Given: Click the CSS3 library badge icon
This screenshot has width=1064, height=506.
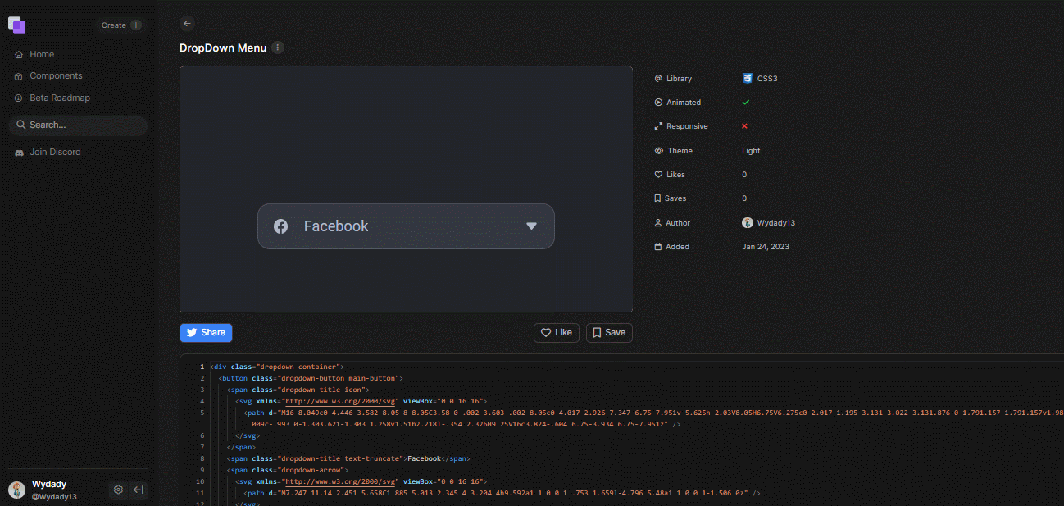Looking at the screenshot, I should coord(748,79).
